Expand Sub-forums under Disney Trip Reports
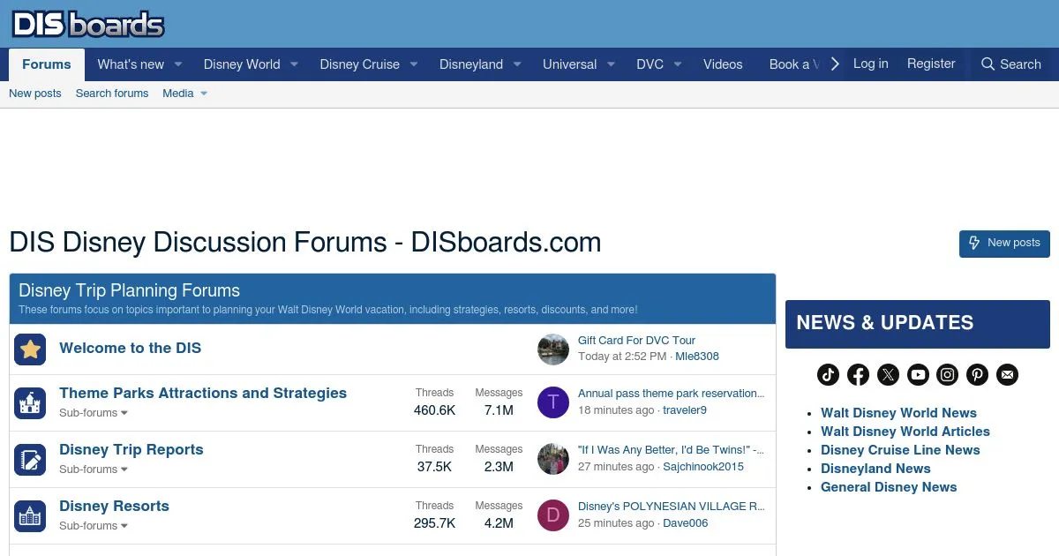 [94, 470]
